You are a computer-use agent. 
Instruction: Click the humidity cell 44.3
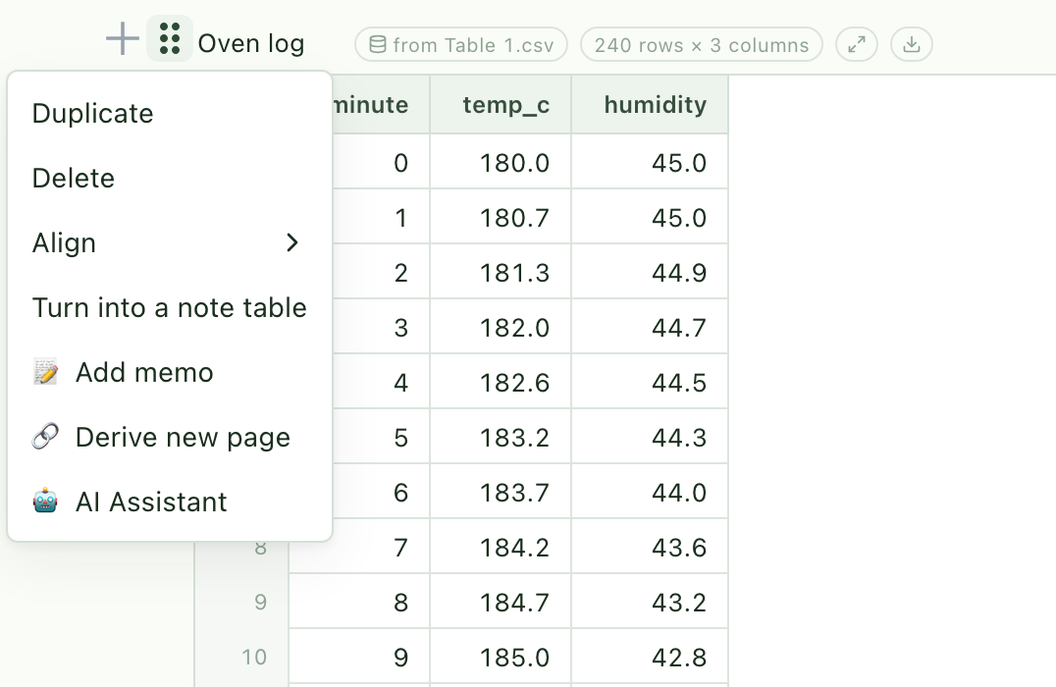coord(650,437)
